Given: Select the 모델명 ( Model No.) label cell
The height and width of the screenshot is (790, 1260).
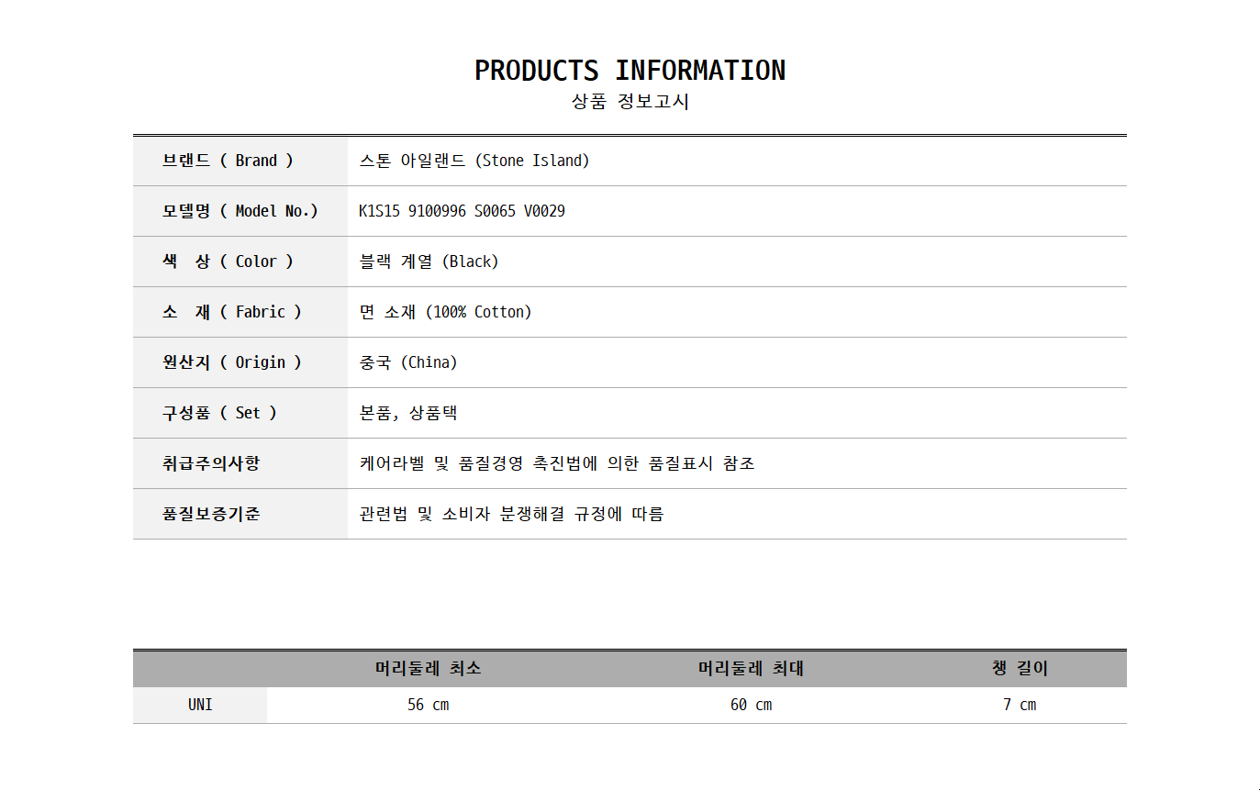Looking at the screenshot, I should [240, 211].
